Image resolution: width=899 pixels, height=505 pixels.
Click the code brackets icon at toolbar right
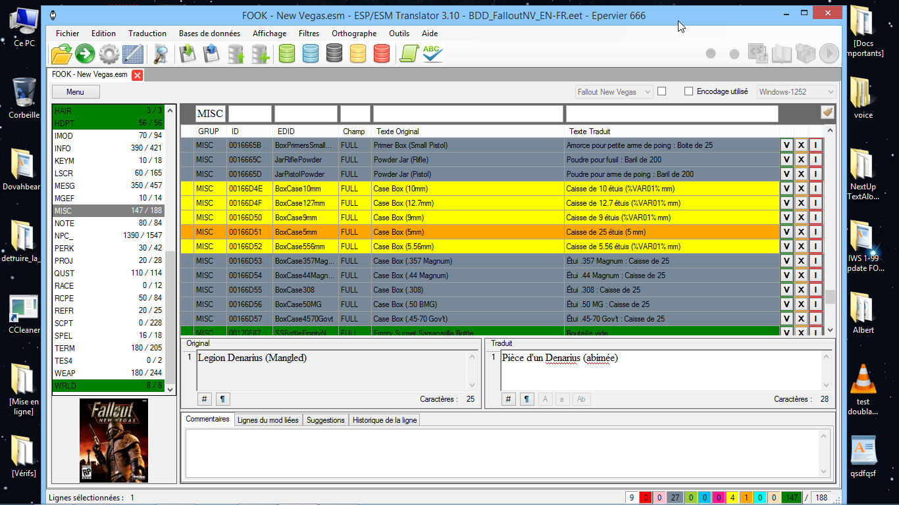[758, 53]
